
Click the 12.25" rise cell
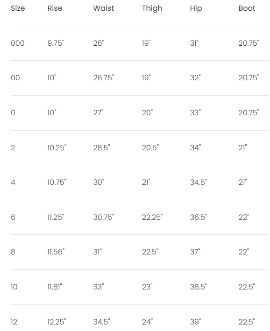pos(57,322)
